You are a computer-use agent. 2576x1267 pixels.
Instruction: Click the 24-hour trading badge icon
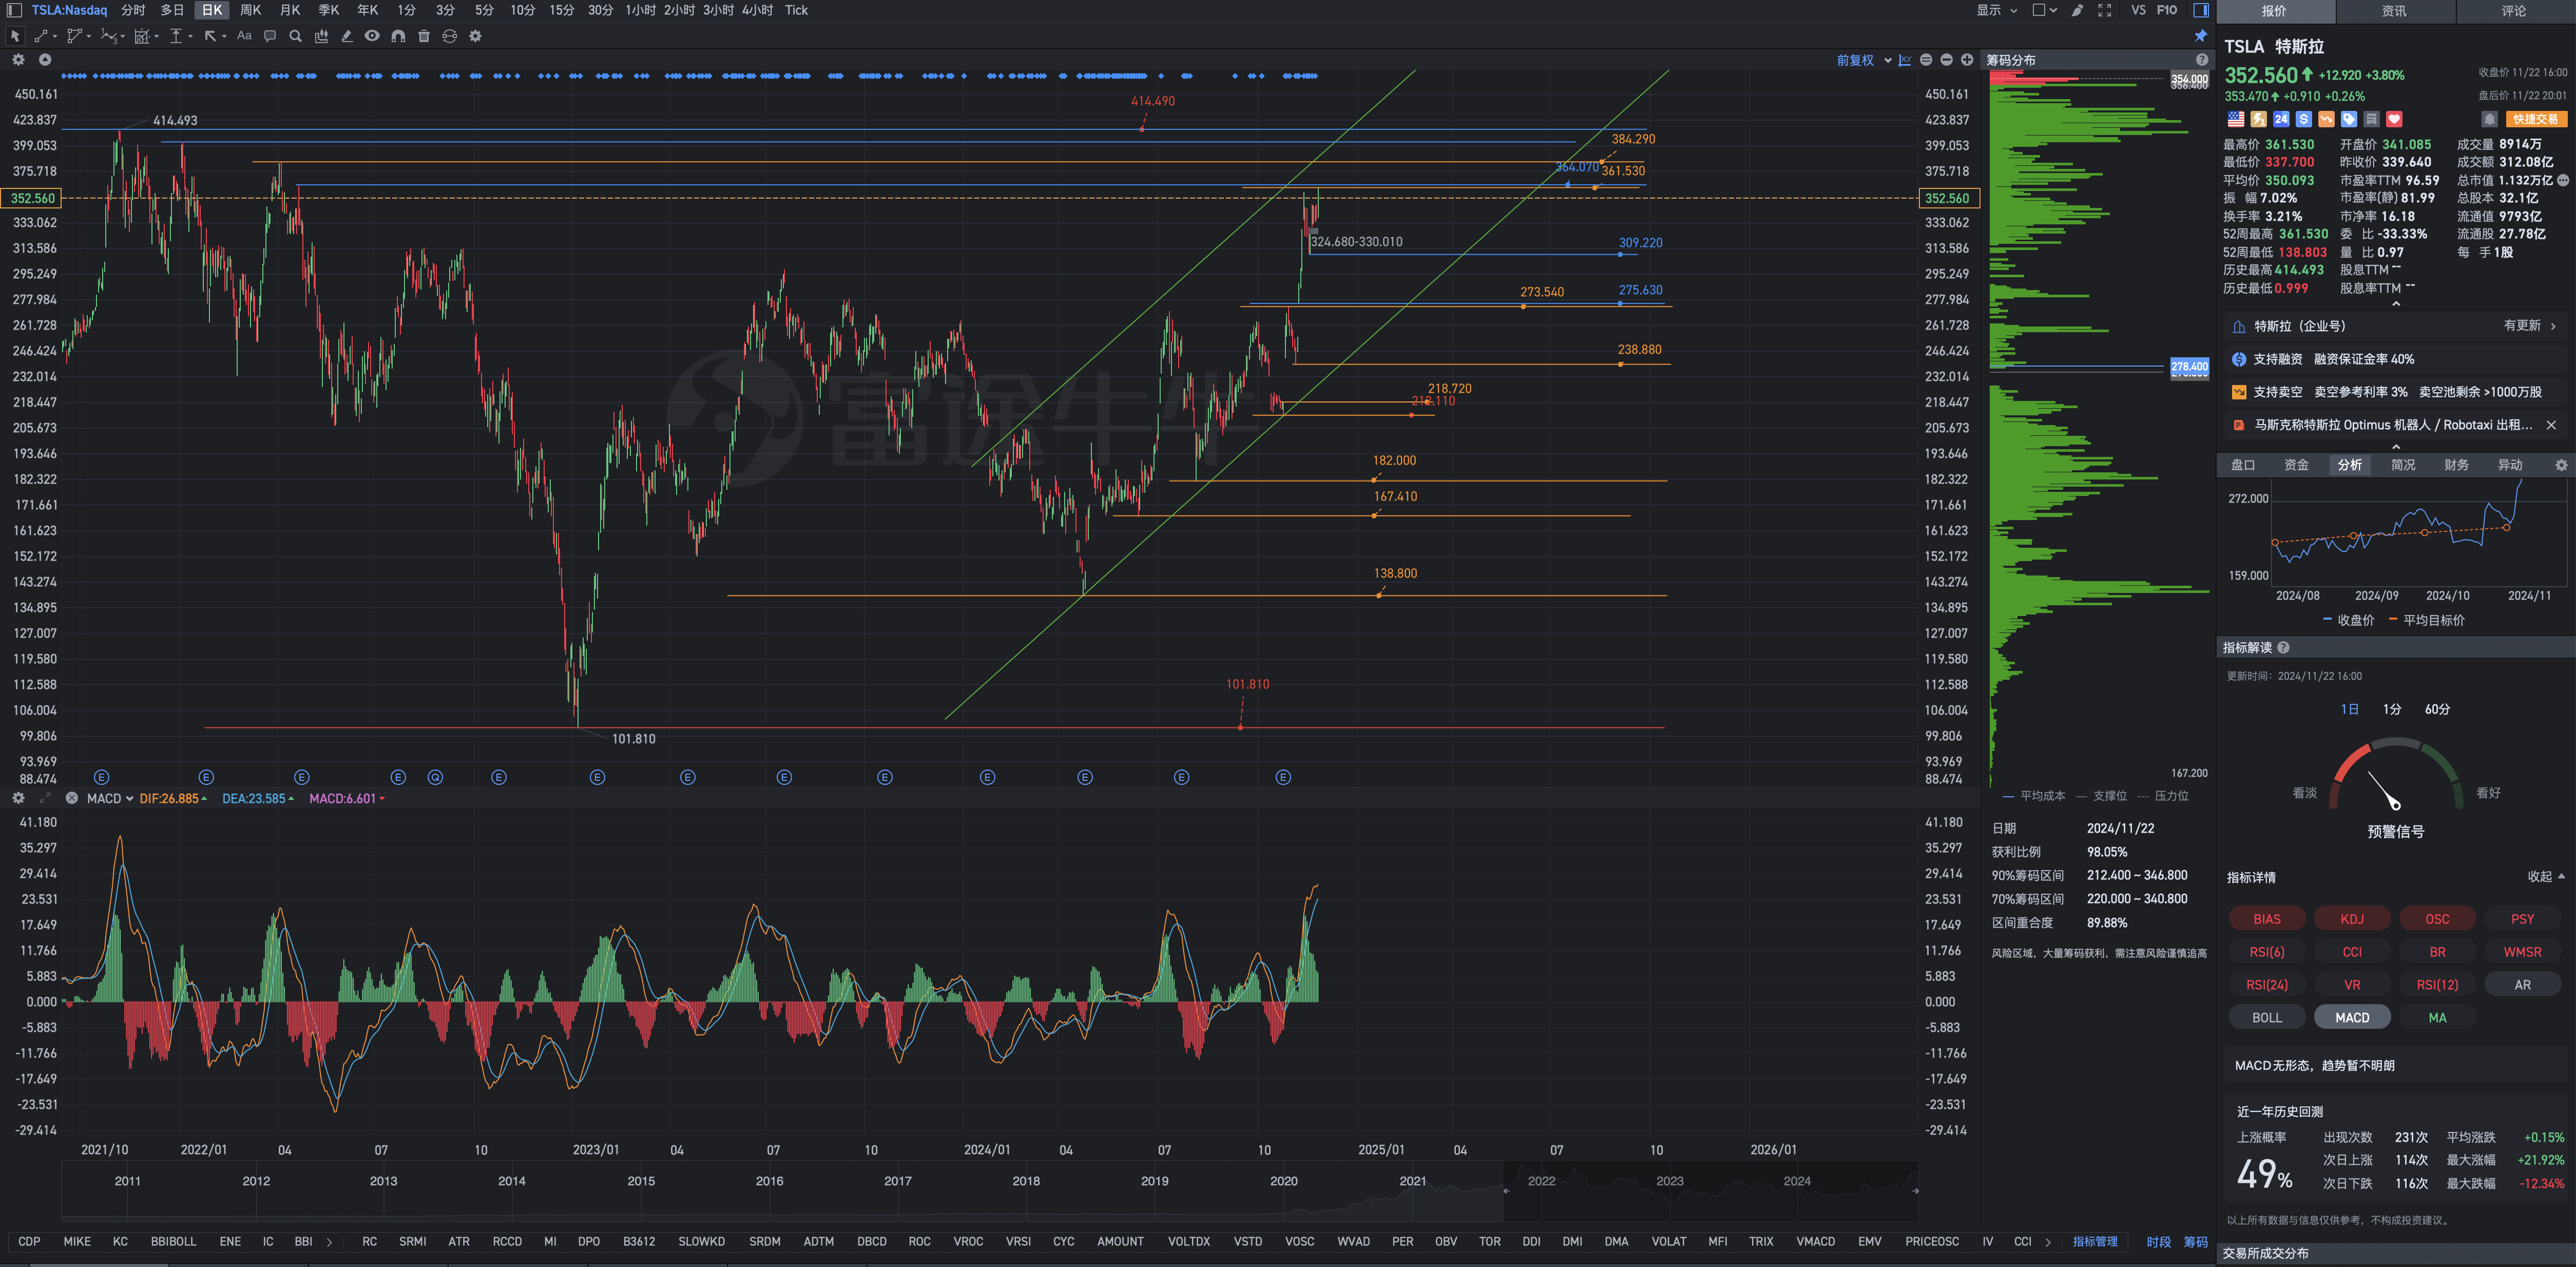(2281, 119)
